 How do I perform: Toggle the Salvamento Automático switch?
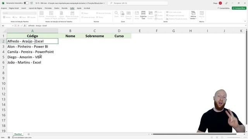click(x=26, y=3)
